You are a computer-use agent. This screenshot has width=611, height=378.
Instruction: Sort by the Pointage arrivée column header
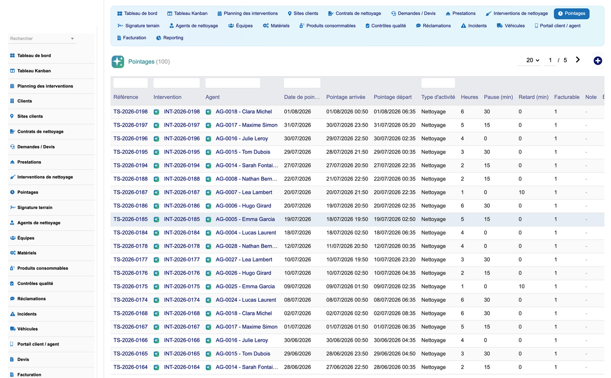[x=346, y=97]
